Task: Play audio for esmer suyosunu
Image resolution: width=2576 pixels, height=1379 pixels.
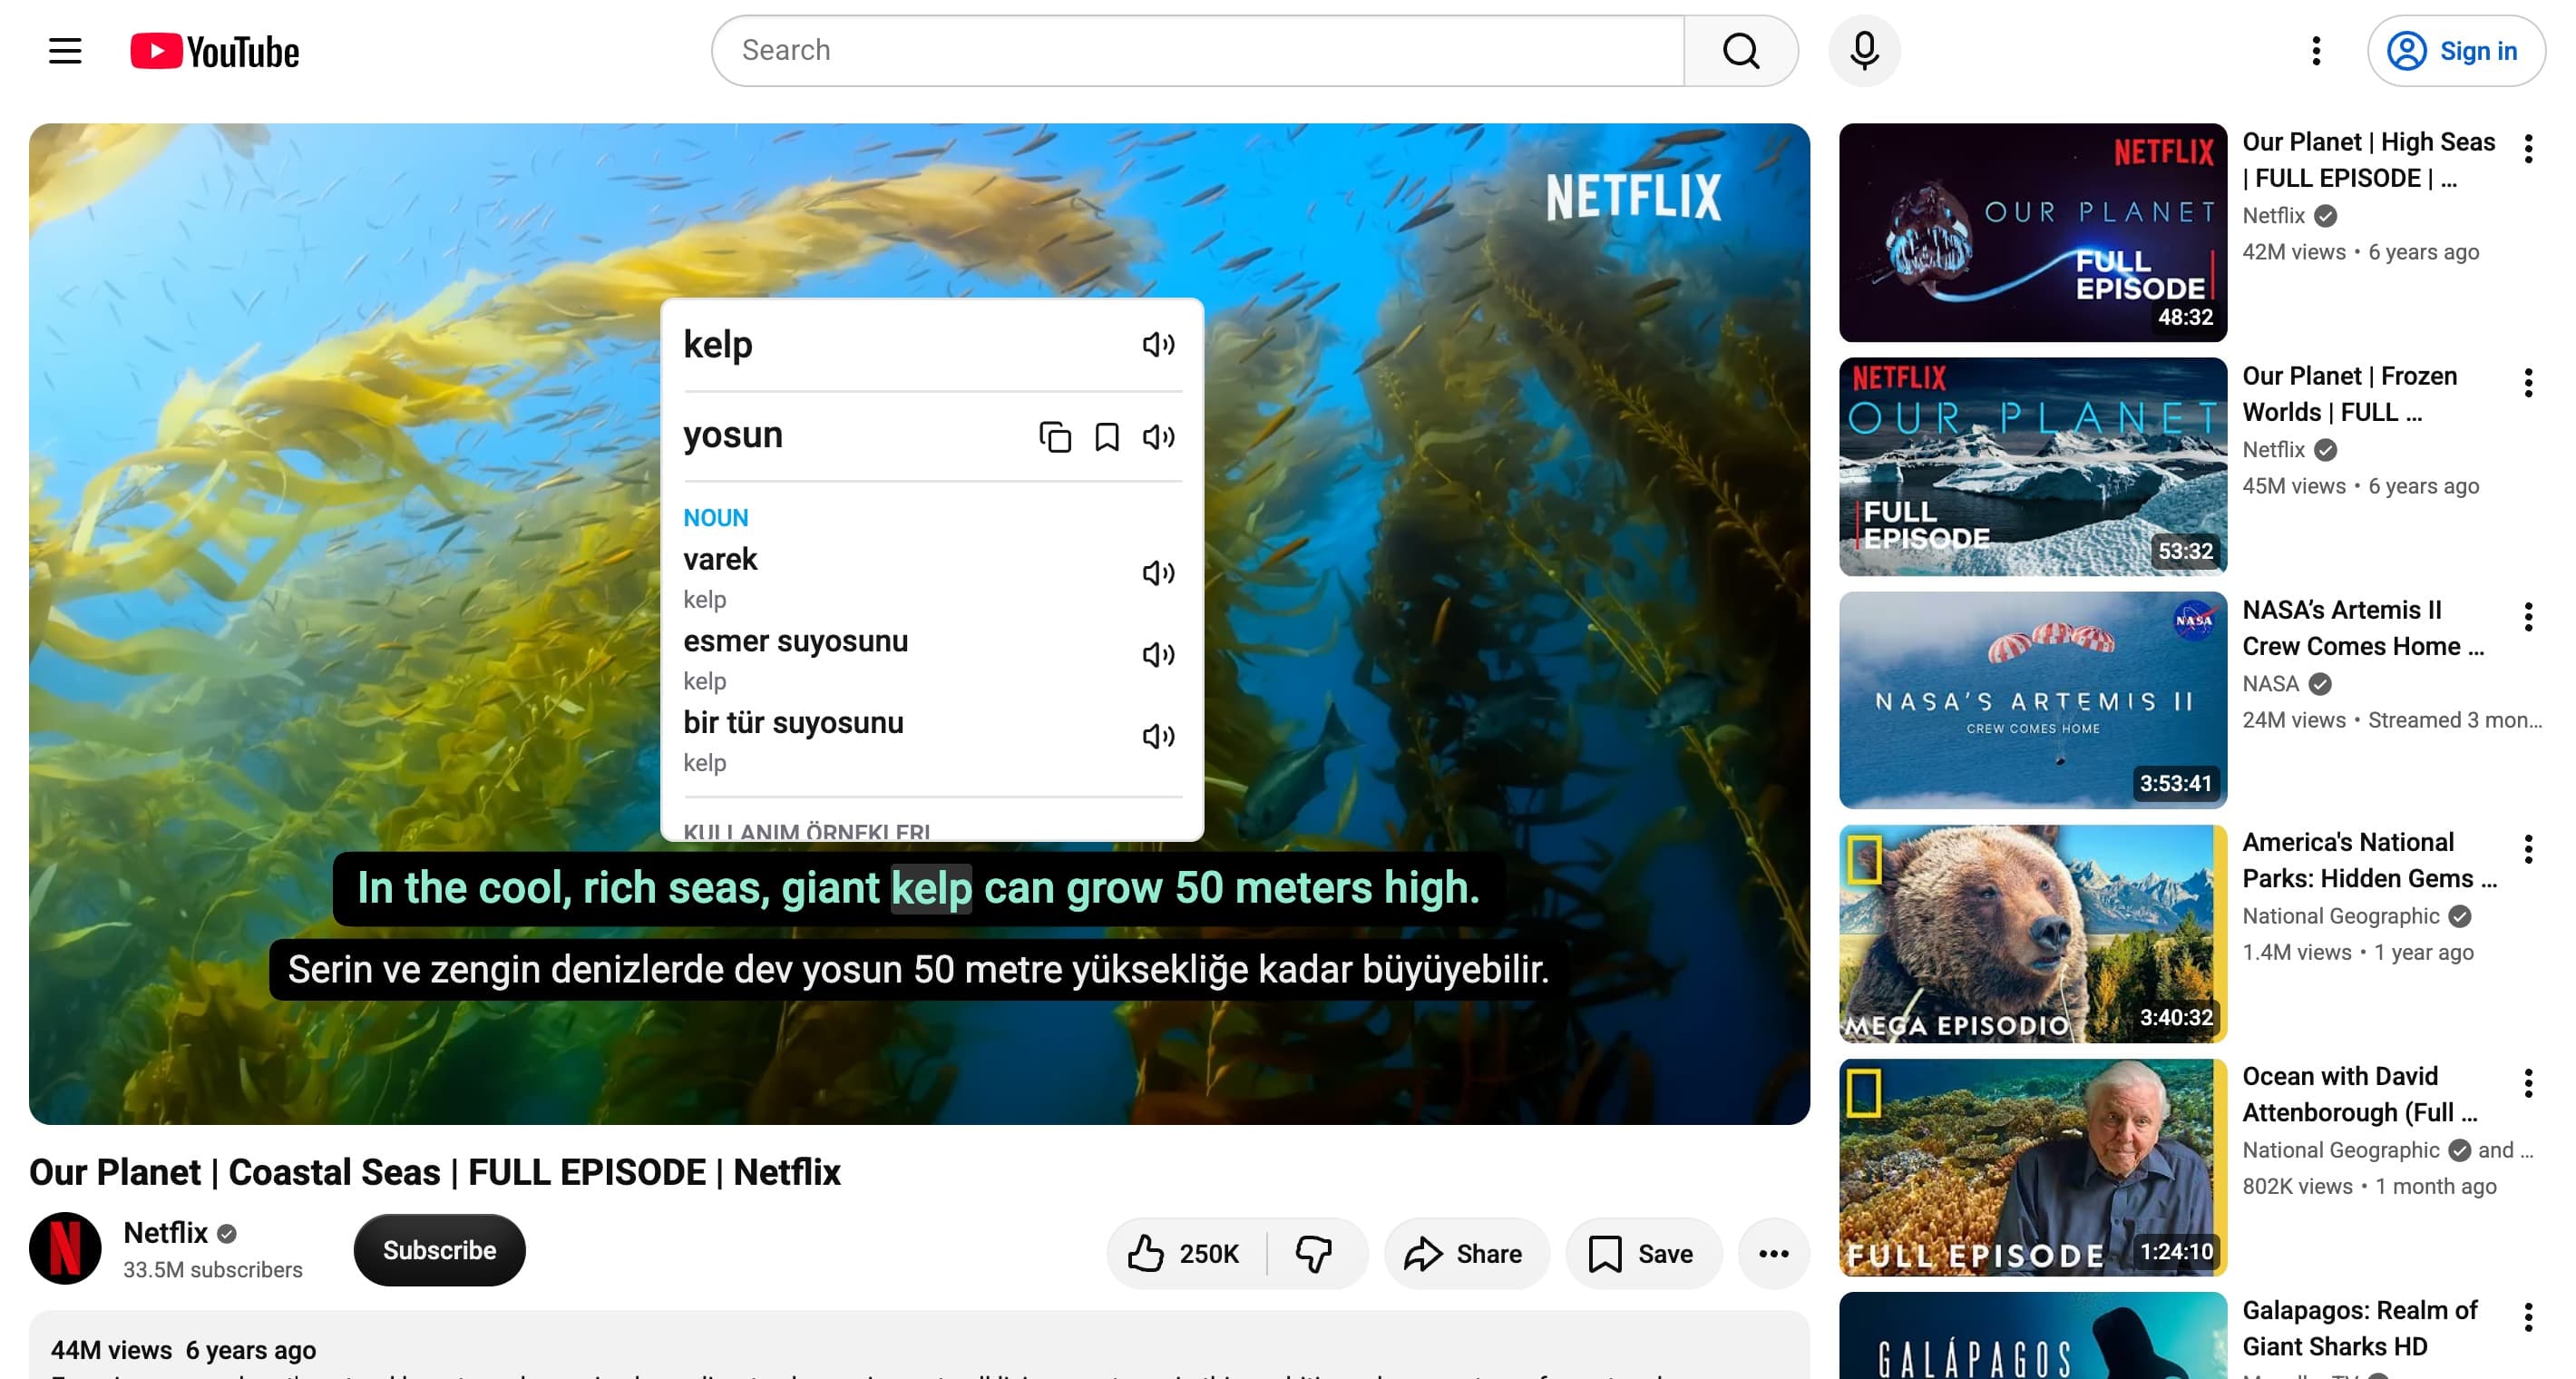Action: pos(1158,655)
